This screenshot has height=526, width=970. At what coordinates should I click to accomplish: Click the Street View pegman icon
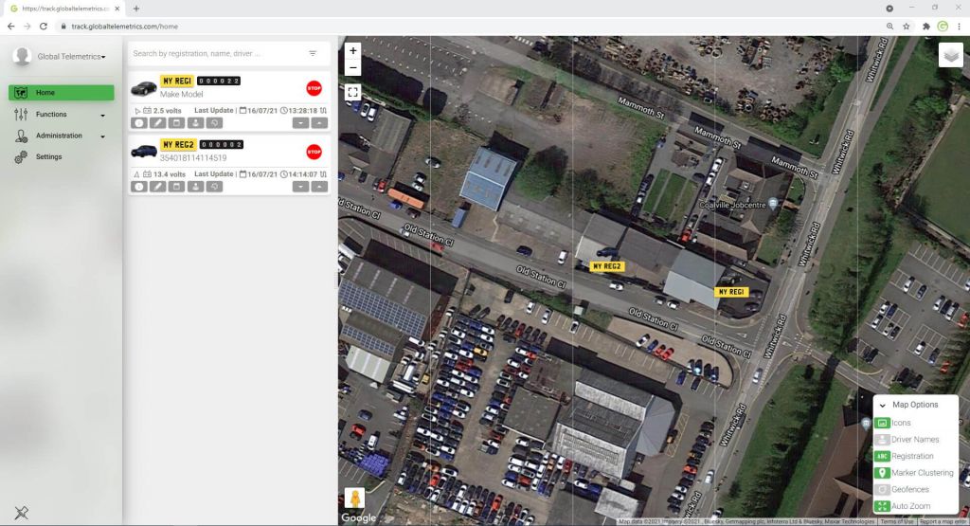pyautogui.click(x=354, y=499)
